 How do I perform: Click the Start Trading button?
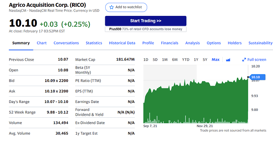[146, 21]
